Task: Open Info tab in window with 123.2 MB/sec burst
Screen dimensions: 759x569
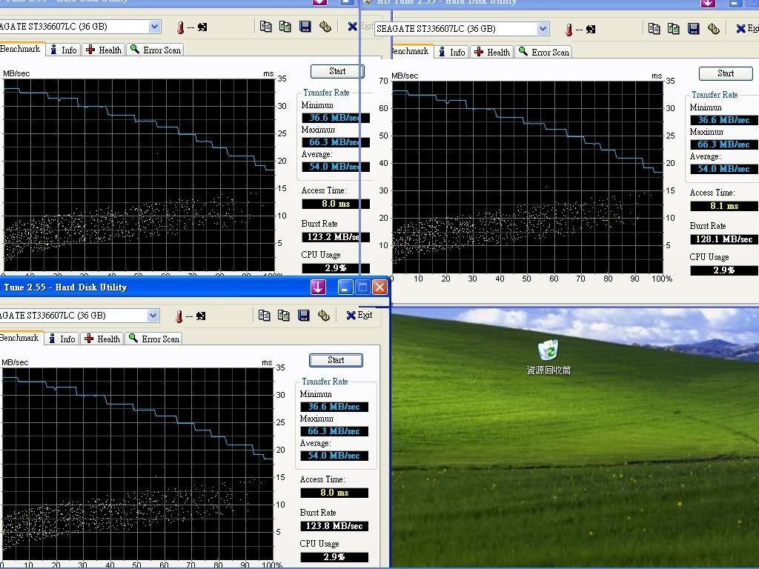Action: pyautogui.click(x=64, y=50)
